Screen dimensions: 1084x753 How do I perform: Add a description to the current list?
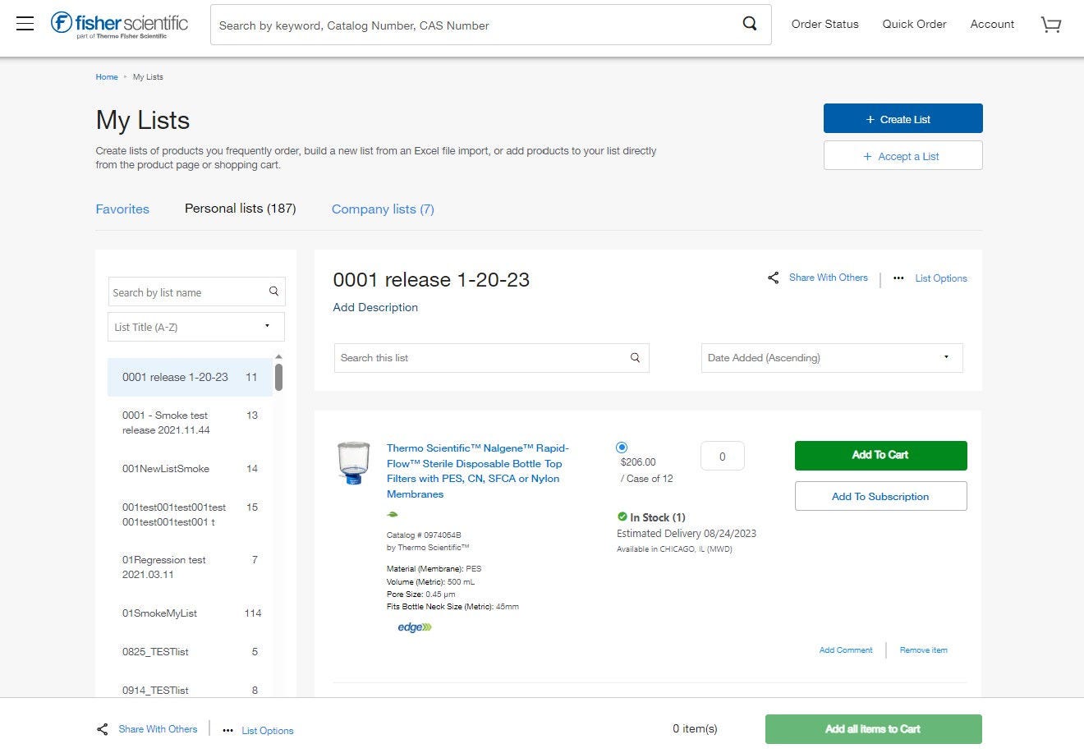[x=375, y=307]
